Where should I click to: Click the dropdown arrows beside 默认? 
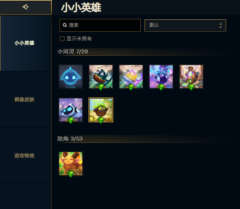221,26
